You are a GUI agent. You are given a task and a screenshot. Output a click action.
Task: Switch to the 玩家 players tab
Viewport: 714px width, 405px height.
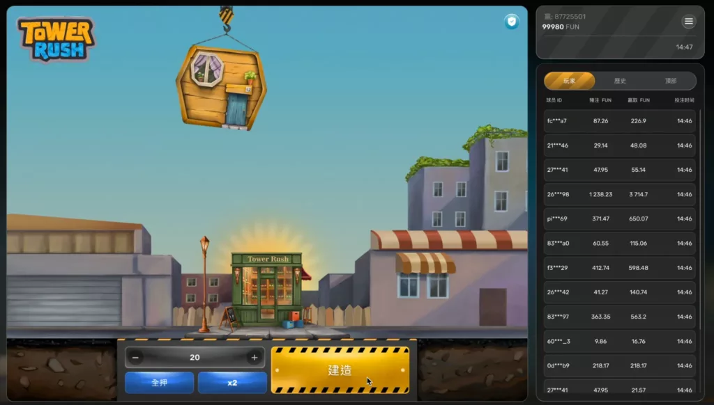[570, 81]
